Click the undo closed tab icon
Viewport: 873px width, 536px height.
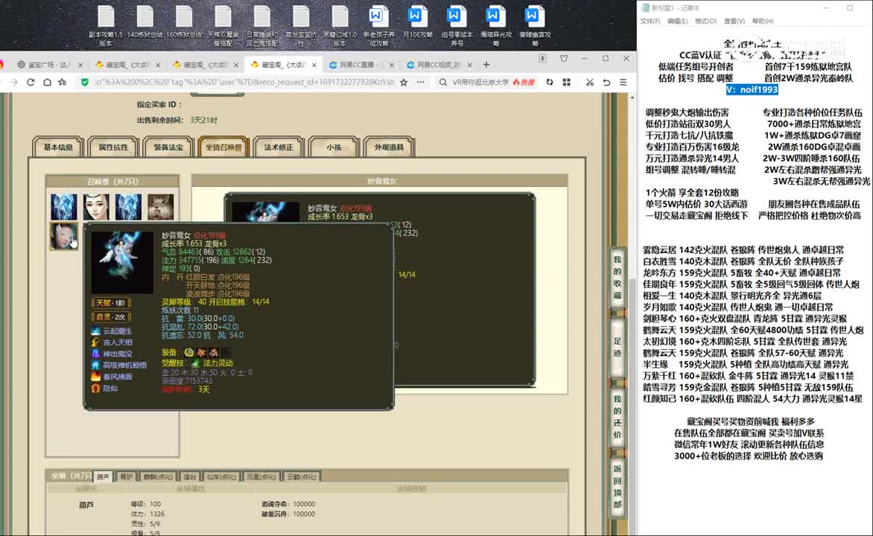point(606,83)
